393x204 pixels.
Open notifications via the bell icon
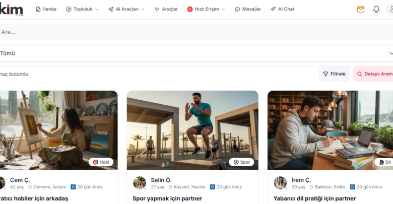point(376,9)
